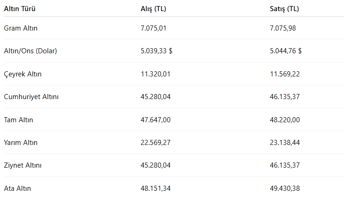Select the "Gram Altın" row label
Image resolution: width=344 pixels, height=207 pixels.
21,28
